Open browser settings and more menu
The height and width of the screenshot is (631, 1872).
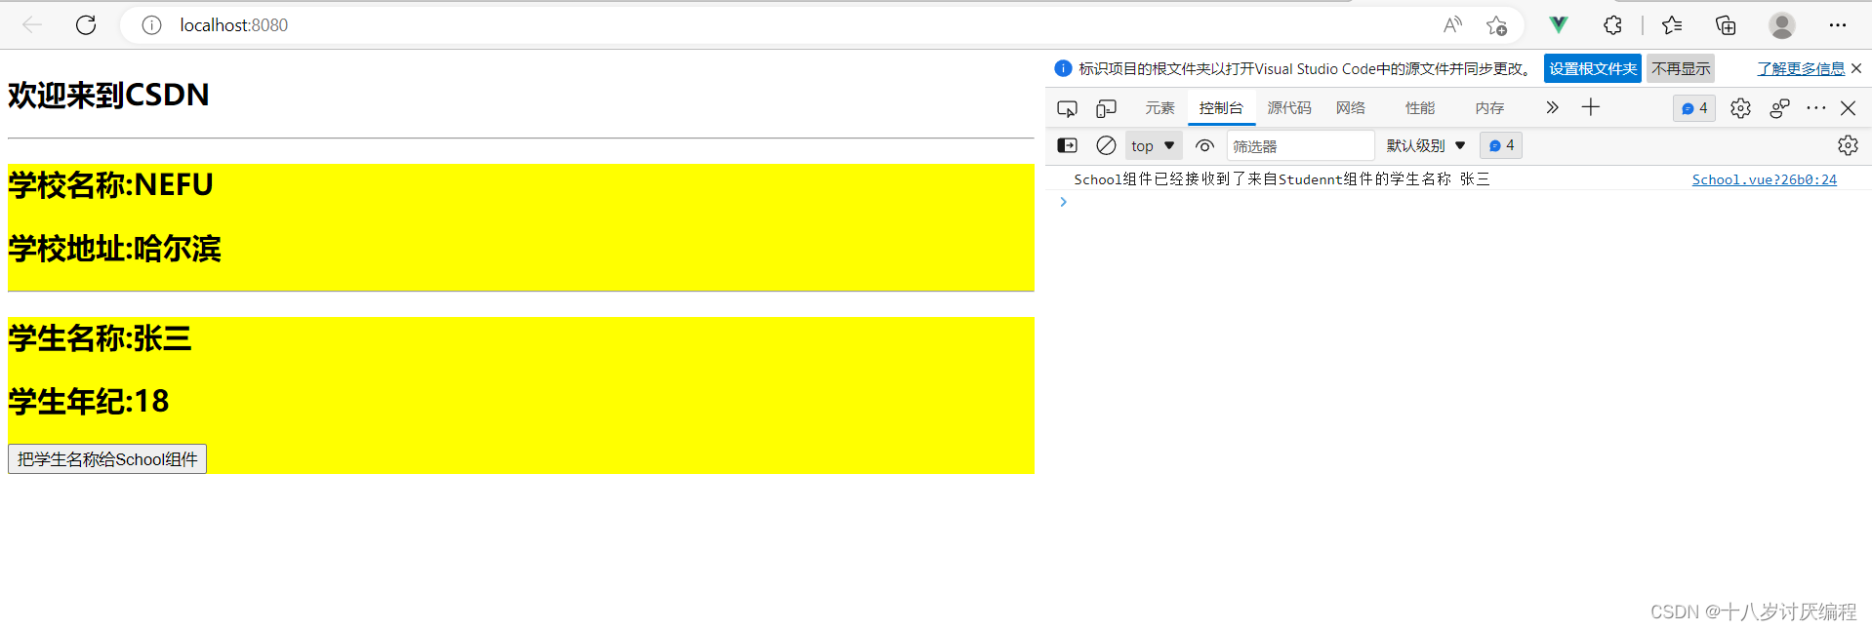pos(1838,25)
